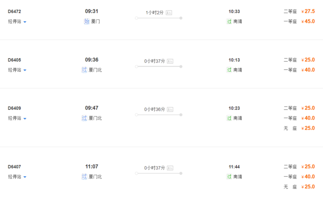Viewport: 323px width, 197px height.
Task: Click the ID card icon in the D6407 row
Action: coord(170,168)
